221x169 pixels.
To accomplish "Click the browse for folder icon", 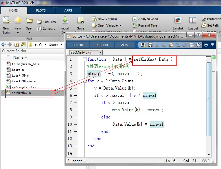I will pos(23,44).
